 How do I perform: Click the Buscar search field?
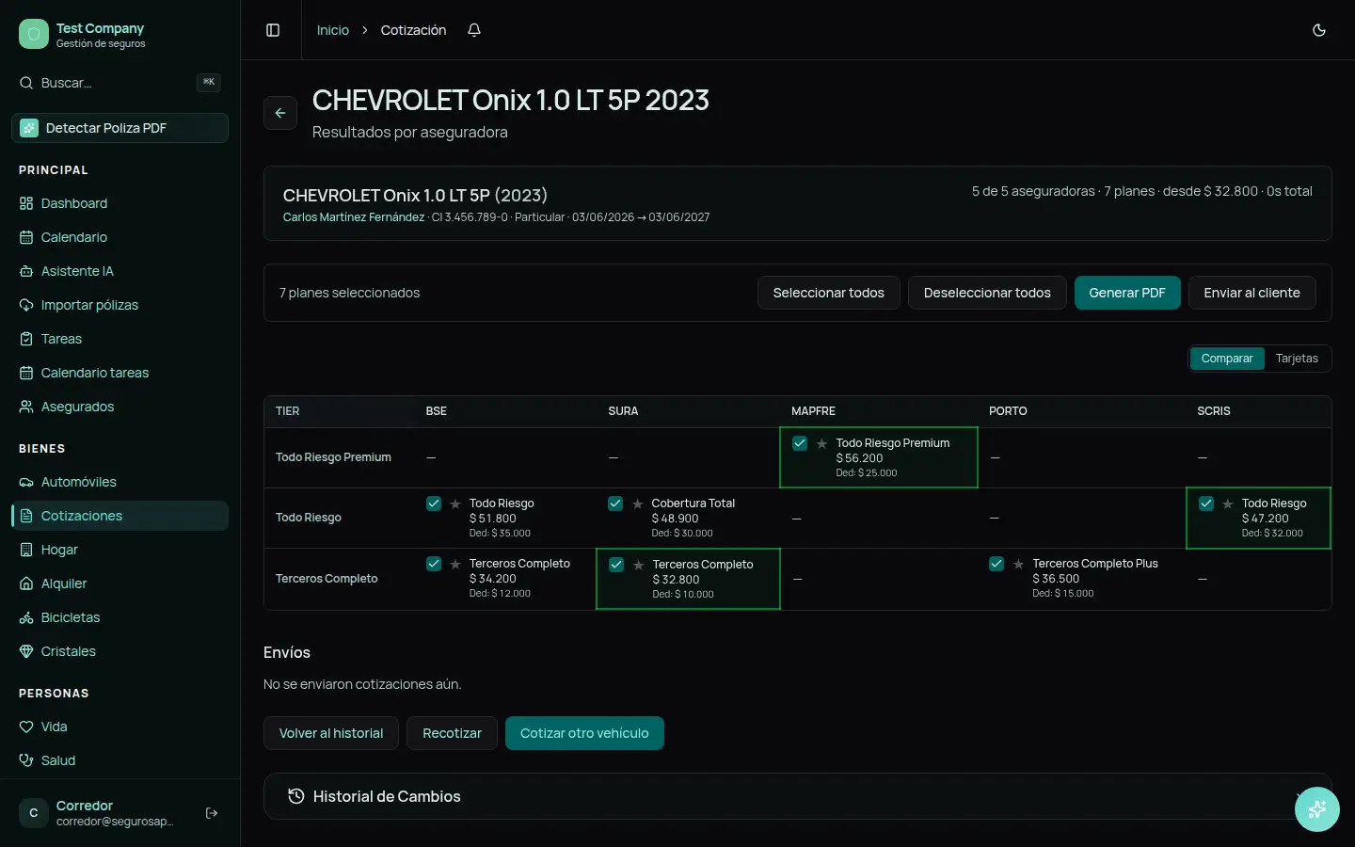(x=120, y=83)
